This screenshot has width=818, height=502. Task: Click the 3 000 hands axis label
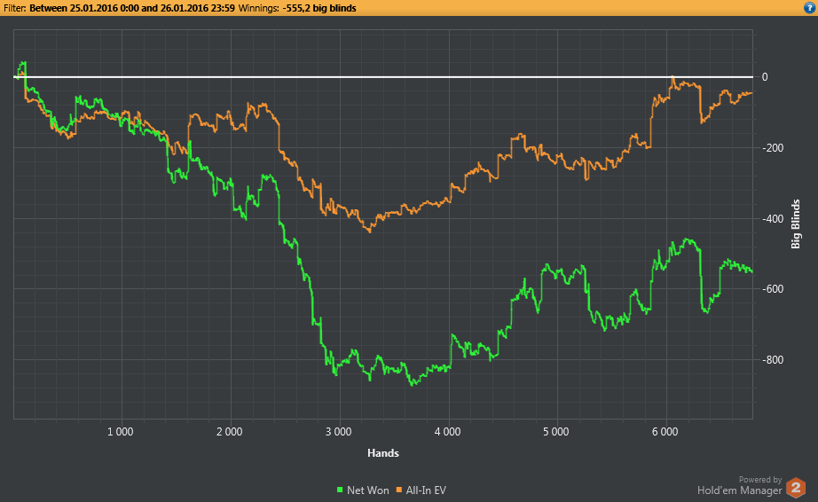339,432
